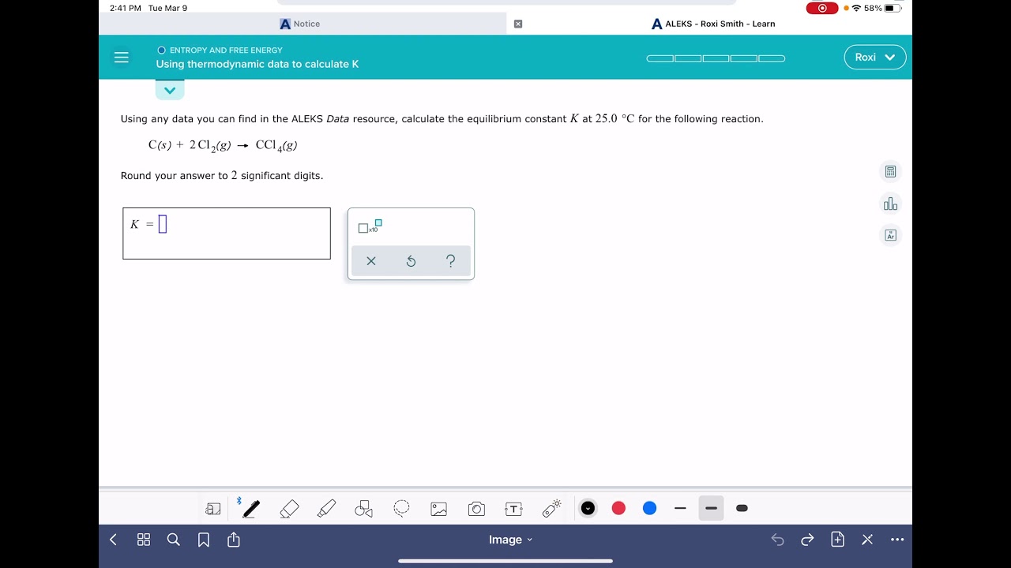Add a new page

coord(837,540)
